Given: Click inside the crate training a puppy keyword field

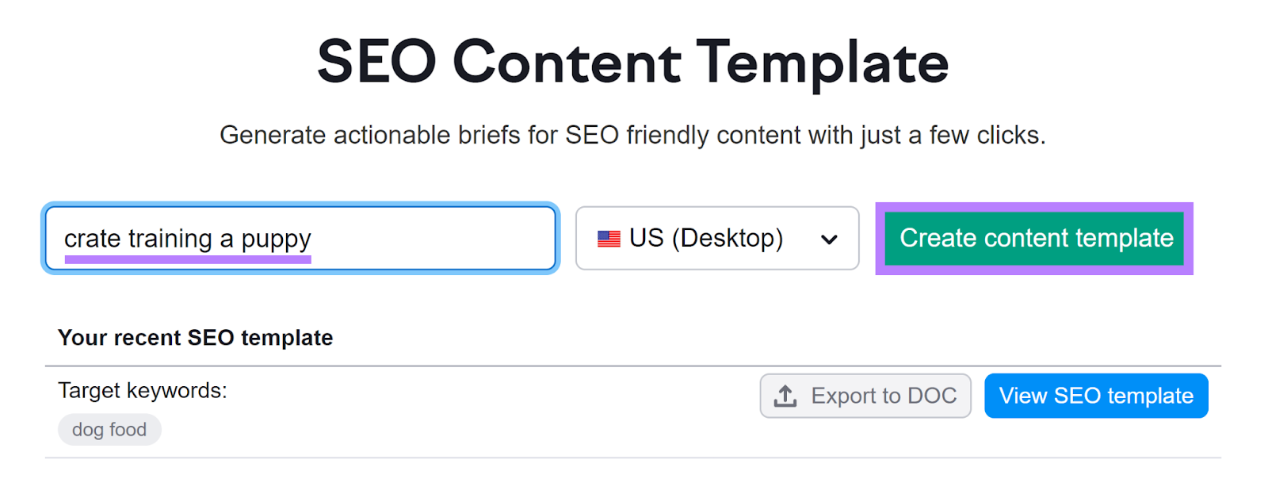Looking at the screenshot, I should [x=301, y=238].
